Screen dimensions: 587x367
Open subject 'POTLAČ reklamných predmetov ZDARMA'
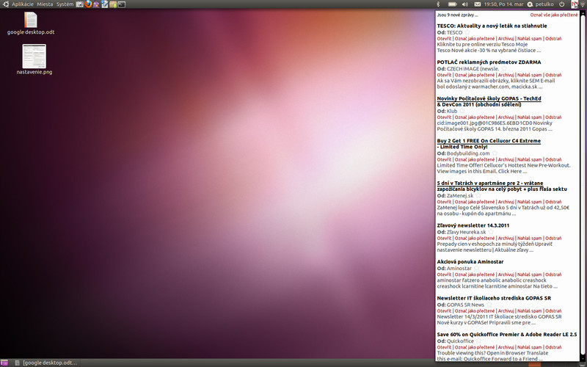(489, 62)
